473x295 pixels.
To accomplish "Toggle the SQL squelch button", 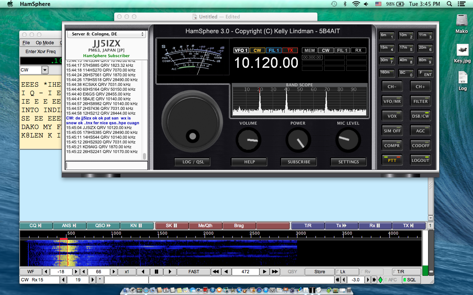I will click(x=411, y=280).
